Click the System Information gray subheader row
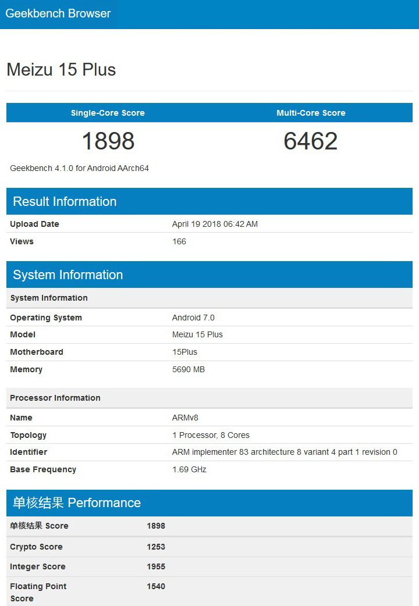419x606 pixels. click(210, 298)
